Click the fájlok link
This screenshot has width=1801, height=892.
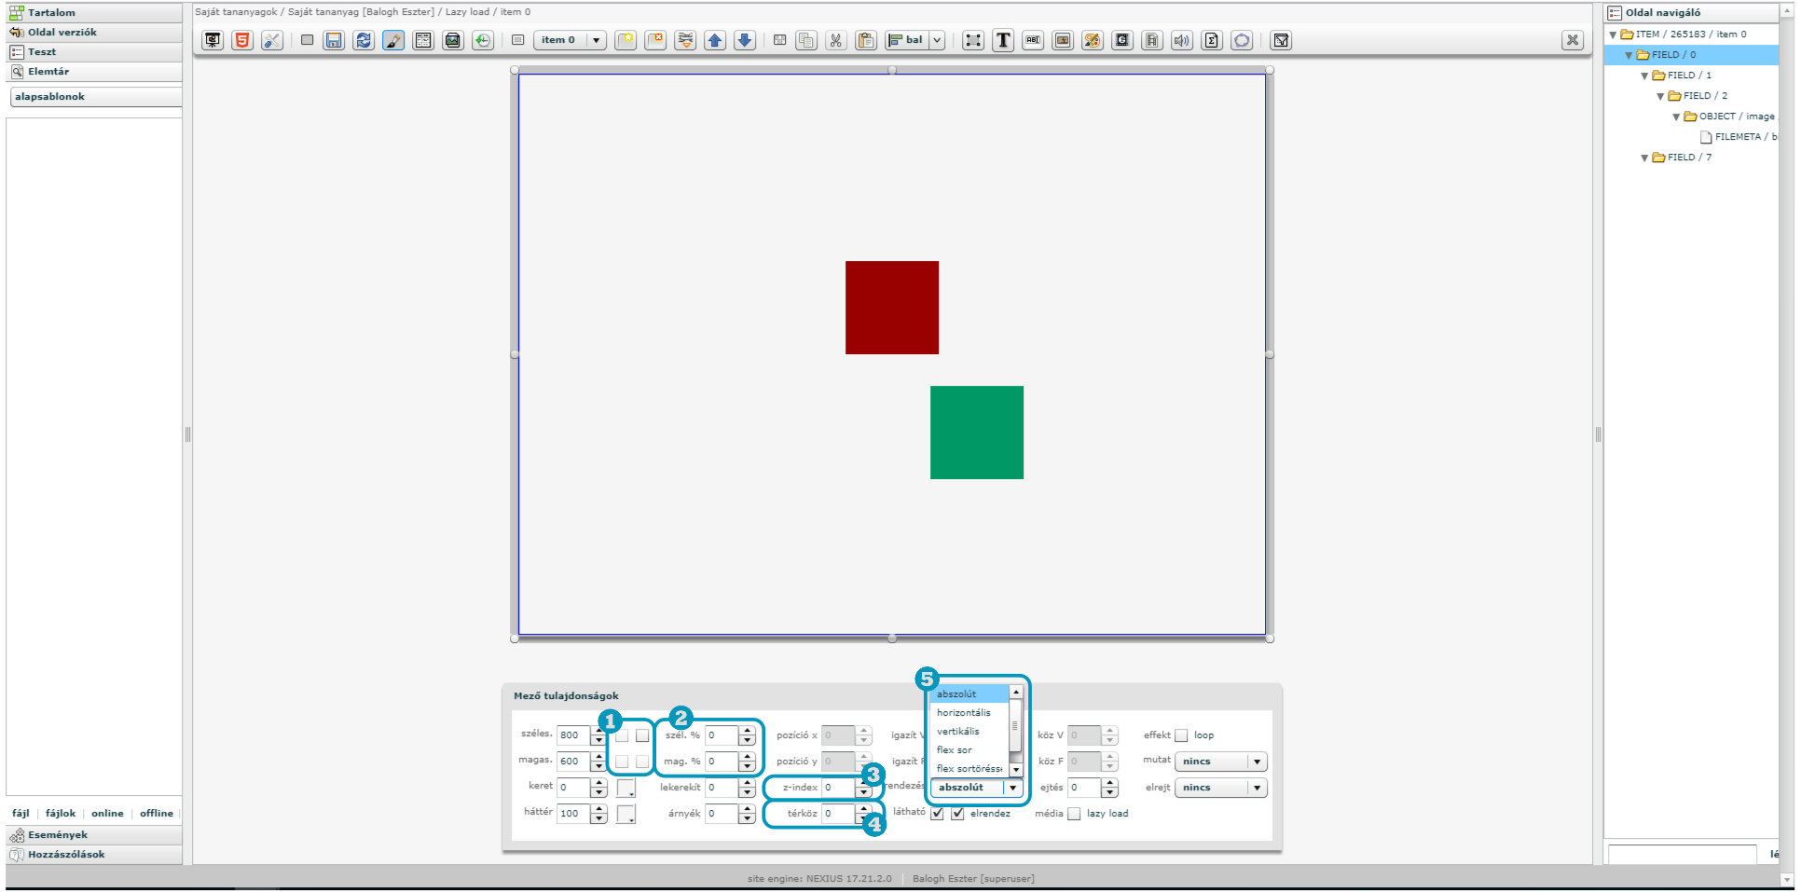pos(61,814)
